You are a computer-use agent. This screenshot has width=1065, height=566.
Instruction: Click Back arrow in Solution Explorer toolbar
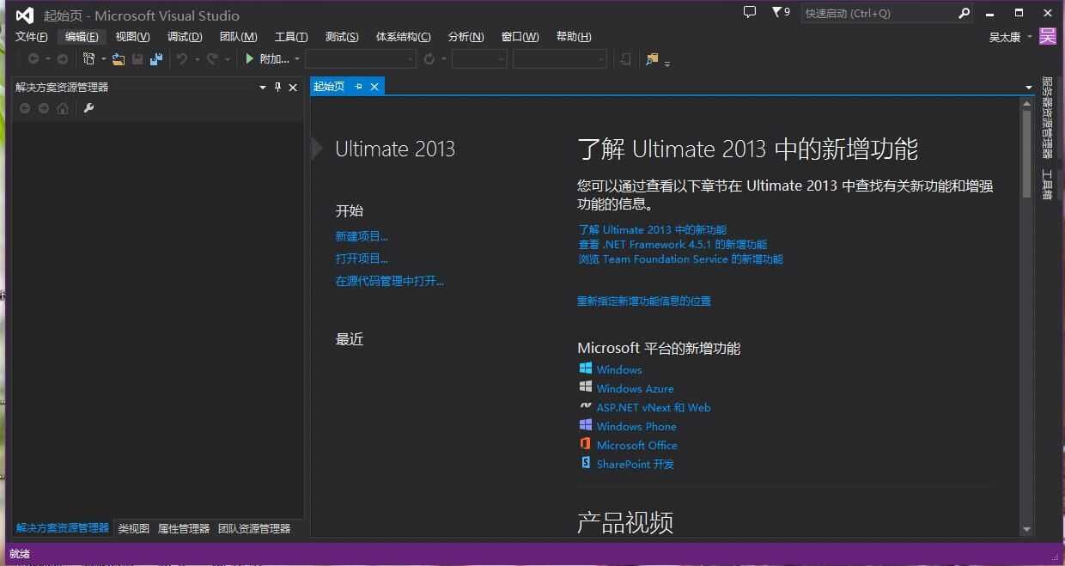[25, 108]
